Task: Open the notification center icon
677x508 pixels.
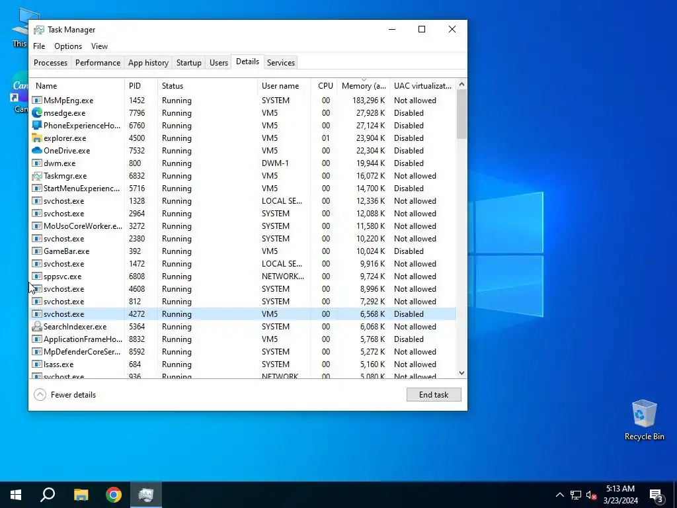Action: 656,495
